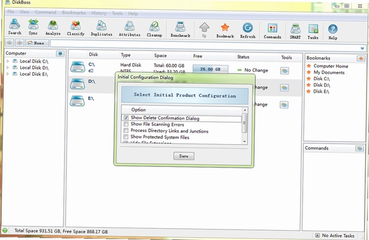The height and width of the screenshot is (240, 369).
Task: Open the SMART disk status tool
Action: (295, 31)
